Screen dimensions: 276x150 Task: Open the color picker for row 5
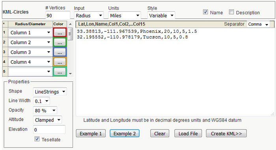[x=60, y=71]
